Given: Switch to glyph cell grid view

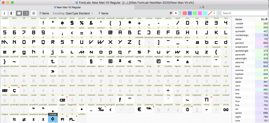Looking at the screenshot, I should tap(19, 13).
